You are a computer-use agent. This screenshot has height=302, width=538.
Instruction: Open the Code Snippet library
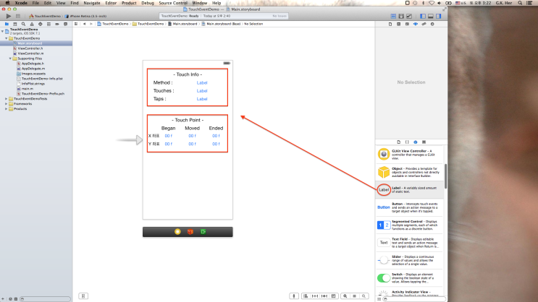point(407,142)
